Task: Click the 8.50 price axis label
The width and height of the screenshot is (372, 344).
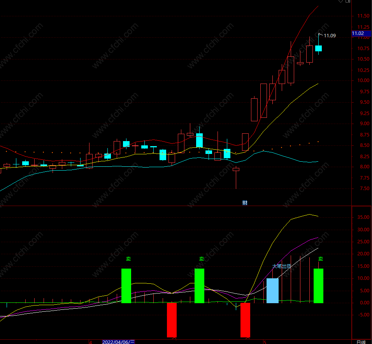Action: point(364,145)
